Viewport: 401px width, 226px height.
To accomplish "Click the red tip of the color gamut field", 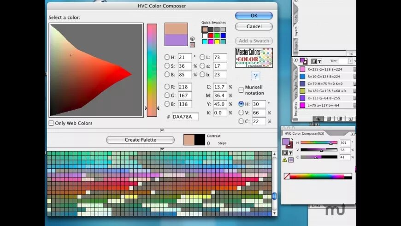I will click(129, 74).
